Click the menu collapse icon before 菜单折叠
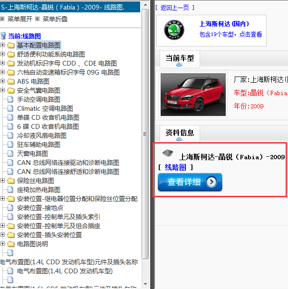Screen dimensions: 288x289 [38, 19]
